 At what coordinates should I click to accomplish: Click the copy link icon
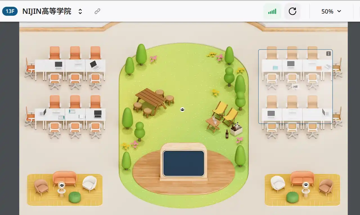[97, 11]
